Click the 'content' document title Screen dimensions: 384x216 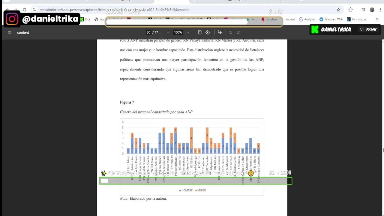(23, 32)
